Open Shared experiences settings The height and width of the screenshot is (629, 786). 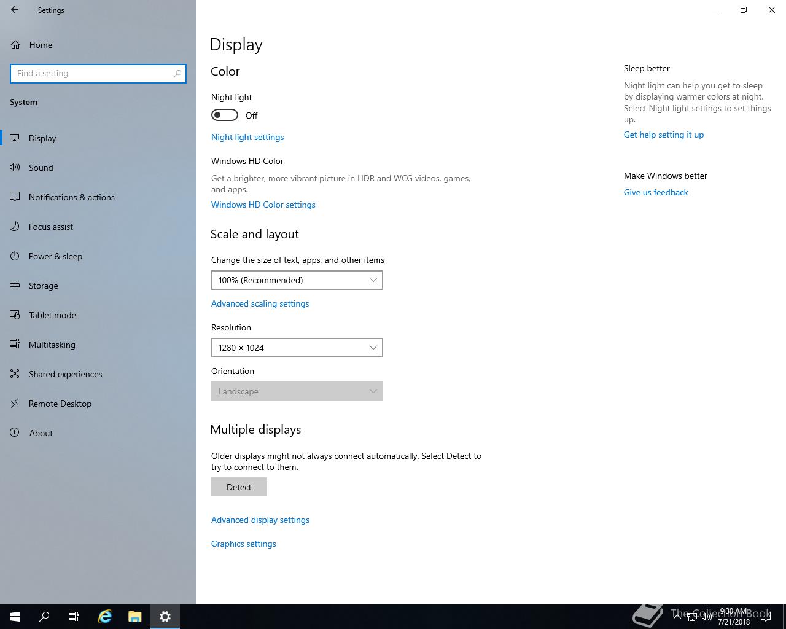tap(98, 374)
